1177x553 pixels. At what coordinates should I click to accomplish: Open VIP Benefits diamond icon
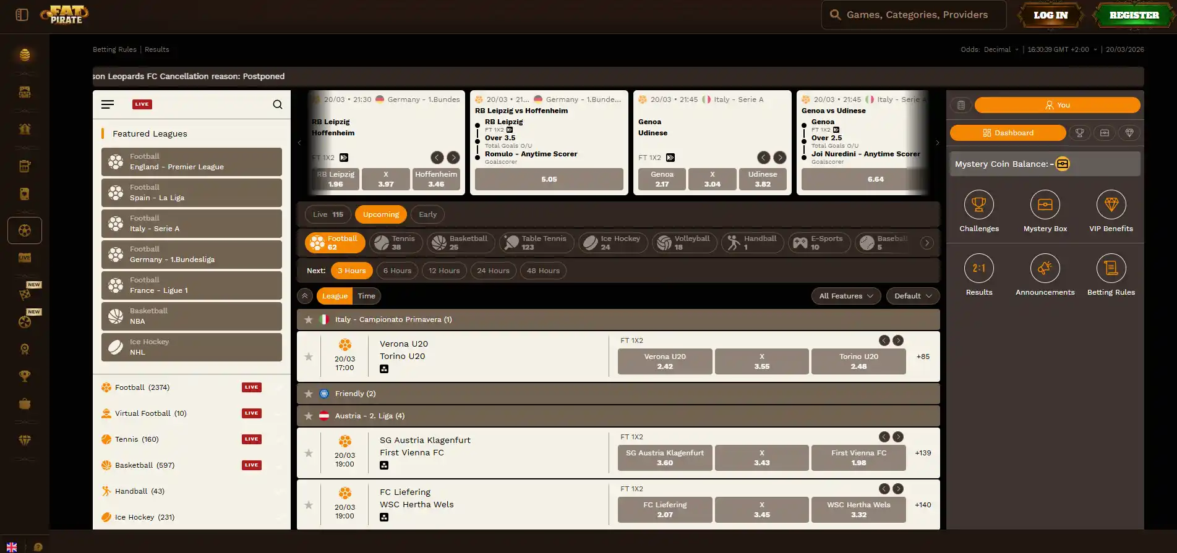(x=1111, y=205)
